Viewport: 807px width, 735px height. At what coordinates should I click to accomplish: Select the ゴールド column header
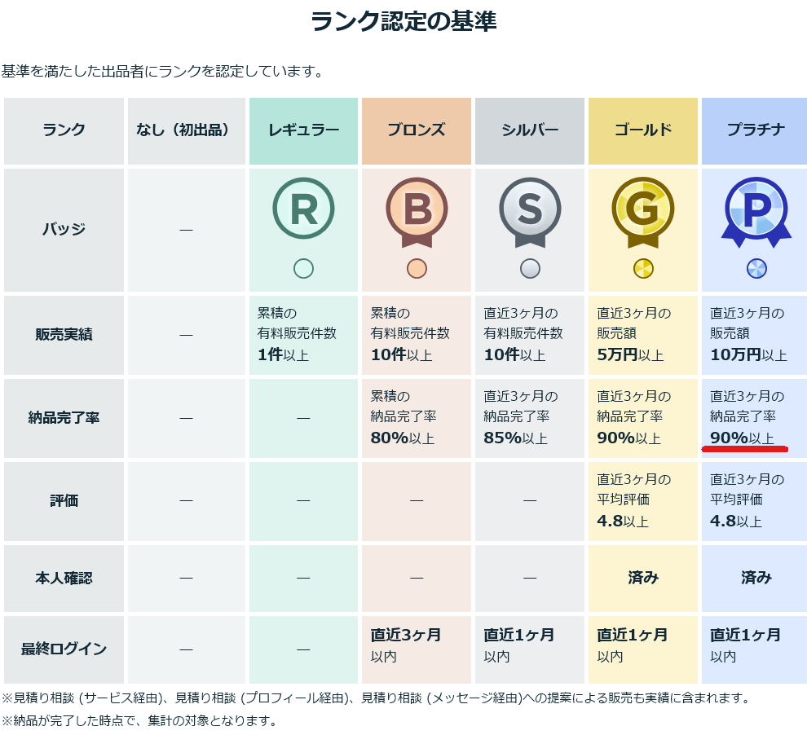pyautogui.click(x=643, y=130)
